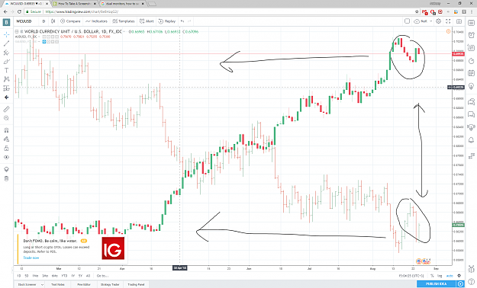
Task: Open the pitchfork tools
Action: (6, 53)
